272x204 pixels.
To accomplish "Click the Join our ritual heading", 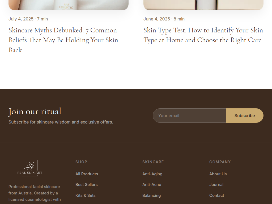I will [35, 111].
